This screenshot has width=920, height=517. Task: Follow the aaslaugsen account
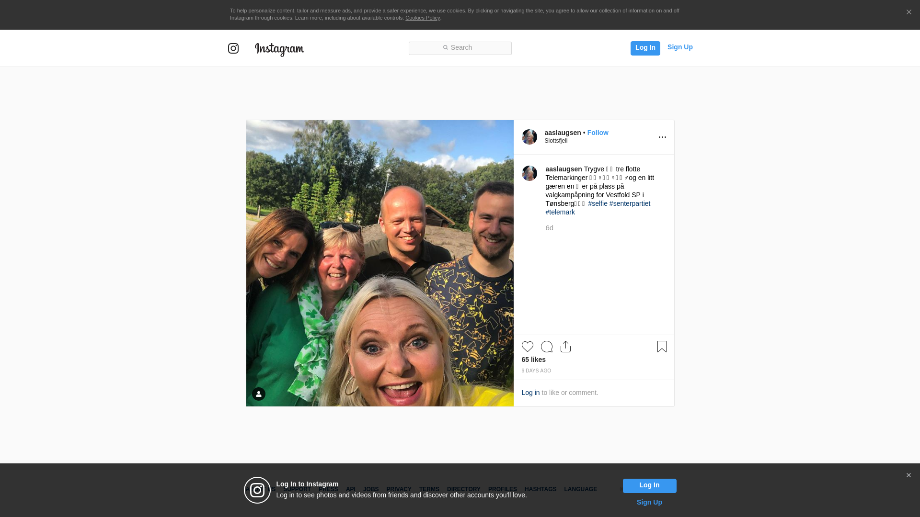pyautogui.click(x=598, y=133)
